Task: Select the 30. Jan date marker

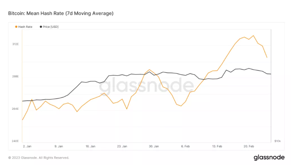Action: click(154, 147)
